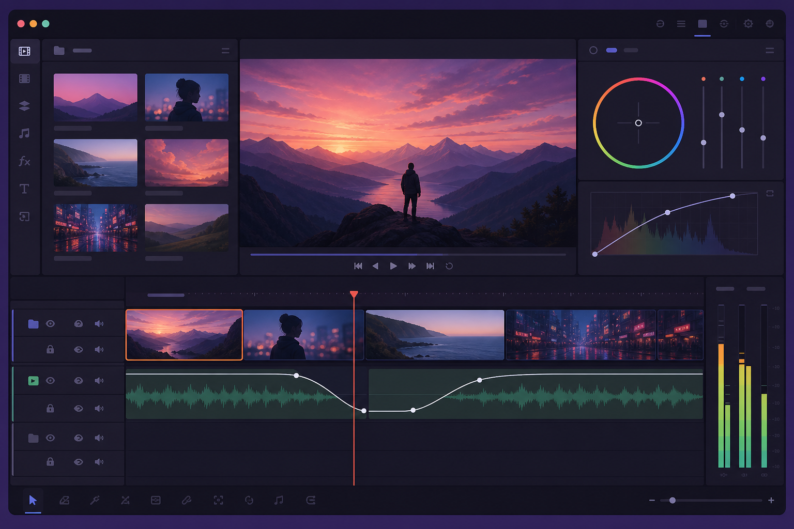Screen dimensions: 794x529
Task: Select the highlighted square view tab in top-right toolbar
Action: (x=702, y=24)
